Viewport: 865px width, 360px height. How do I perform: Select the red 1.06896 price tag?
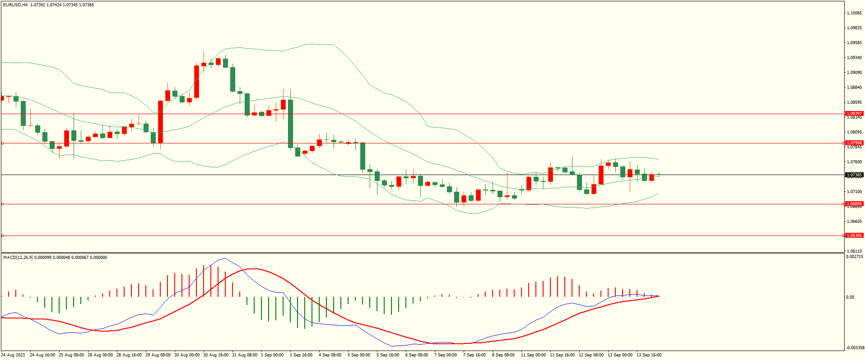pos(854,204)
